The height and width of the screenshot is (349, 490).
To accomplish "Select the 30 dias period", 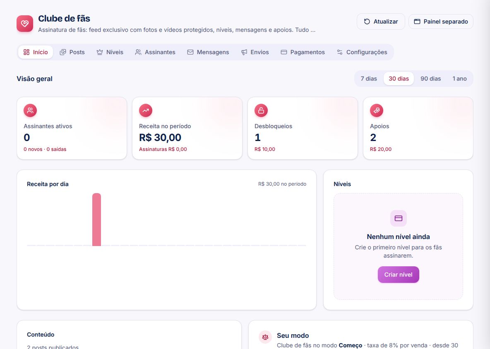I will tap(399, 79).
